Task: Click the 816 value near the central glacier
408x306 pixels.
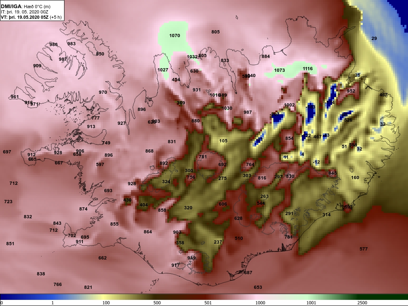Action: tap(262, 178)
